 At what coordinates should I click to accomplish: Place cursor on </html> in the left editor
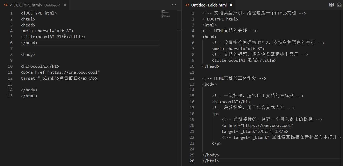coord(29,96)
